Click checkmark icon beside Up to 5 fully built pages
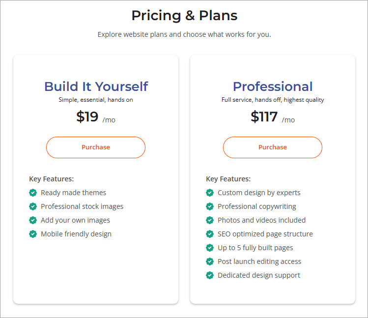 210,248
